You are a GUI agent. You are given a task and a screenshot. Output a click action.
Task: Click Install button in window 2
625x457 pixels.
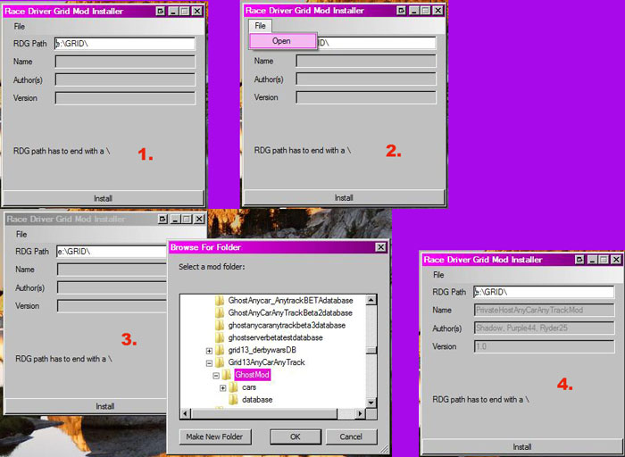[344, 197]
